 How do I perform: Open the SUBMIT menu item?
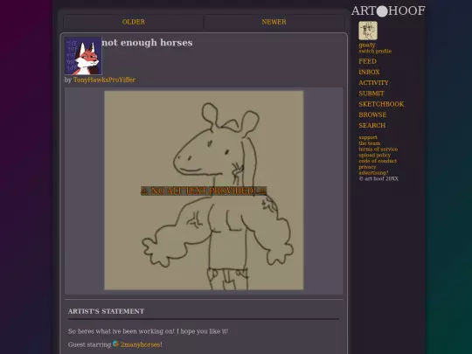[x=371, y=94]
